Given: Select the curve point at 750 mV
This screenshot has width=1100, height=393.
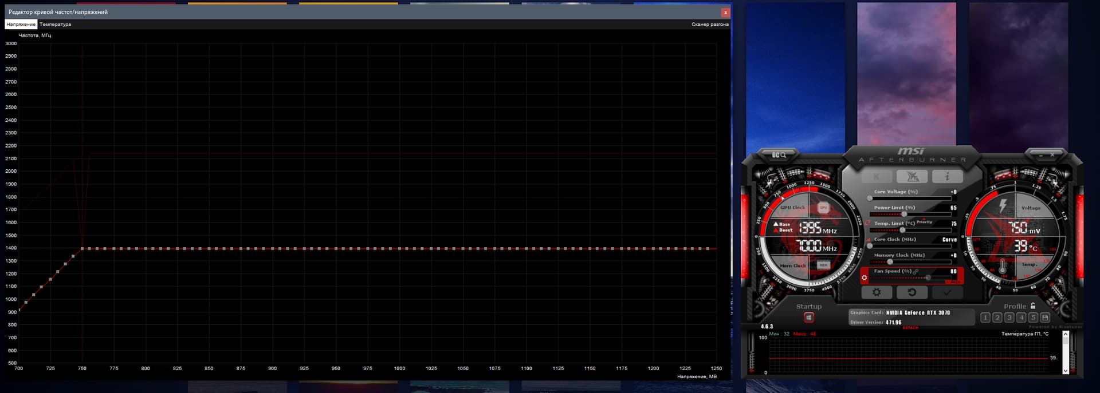Looking at the screenshot, I should 82,248.
